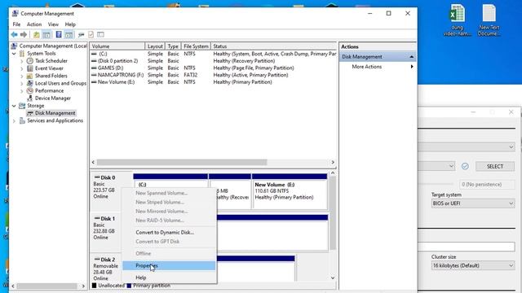This screenshot has height=293, width=522.
Task: Select the (Disk 0 partition 2) row
Action: point(213,61)
